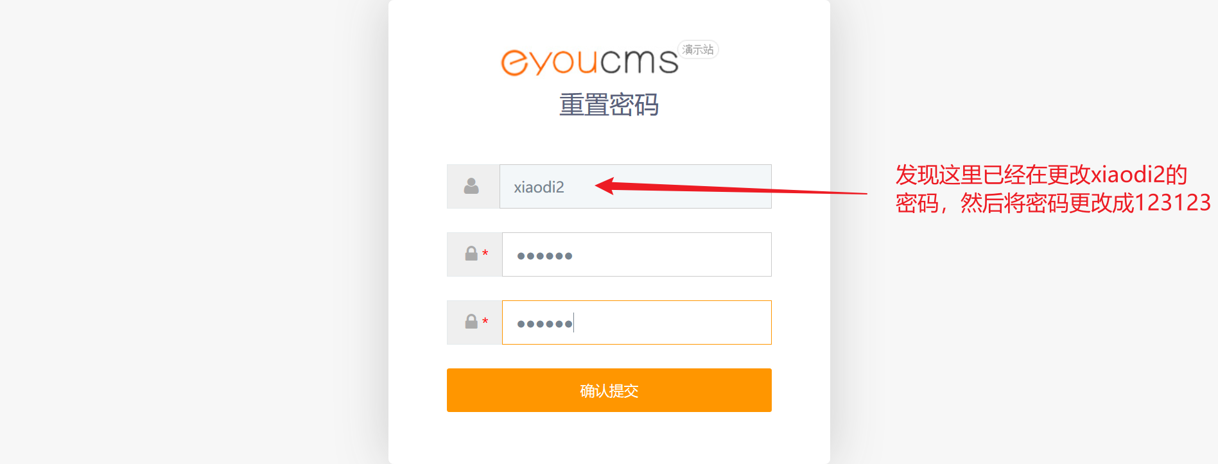Click the 演示站 badge next to logo

coord(698,49)
